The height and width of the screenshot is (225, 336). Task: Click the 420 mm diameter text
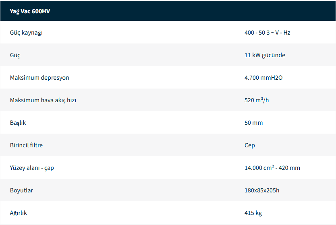(x=290, y=168)
